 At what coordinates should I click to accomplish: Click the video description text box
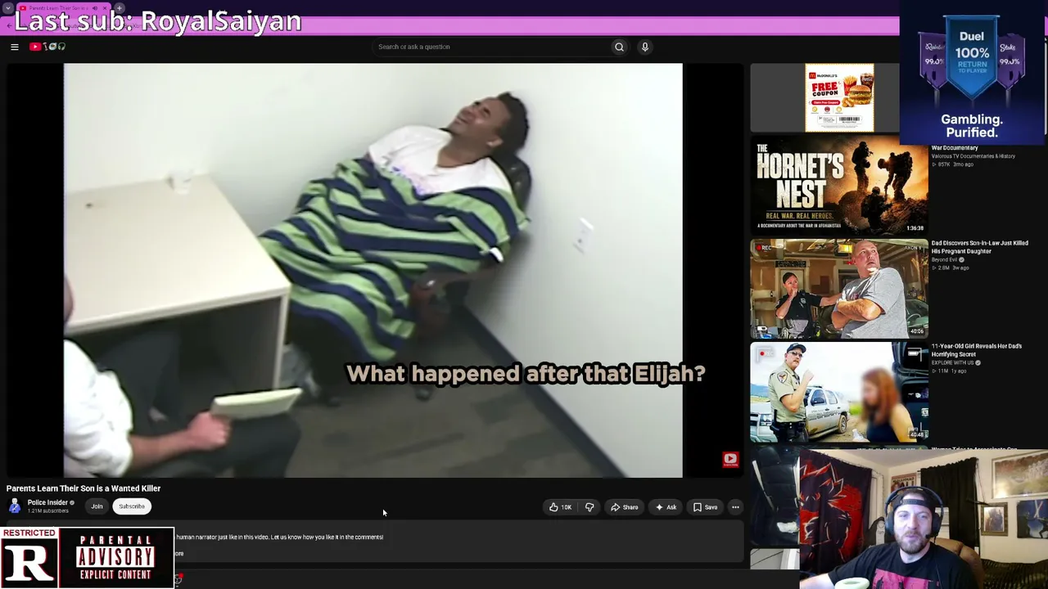375,541
